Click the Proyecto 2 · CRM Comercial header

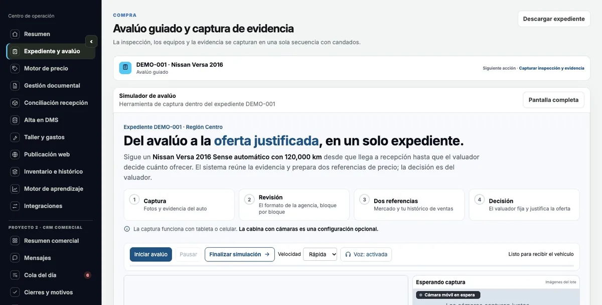[x=45, y=228]
